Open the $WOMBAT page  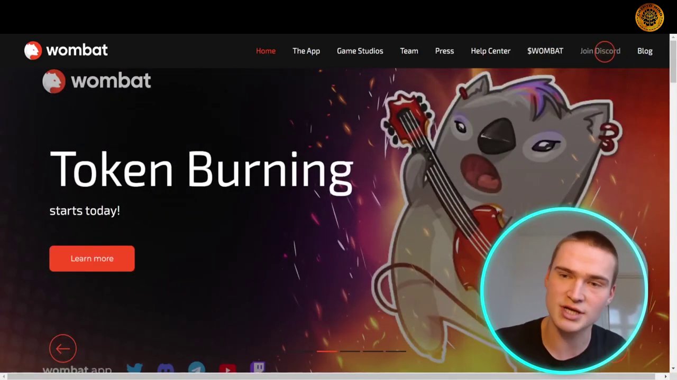coord(545,51)
